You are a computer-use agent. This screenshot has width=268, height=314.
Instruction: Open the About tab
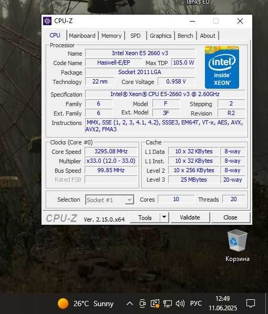208,36
